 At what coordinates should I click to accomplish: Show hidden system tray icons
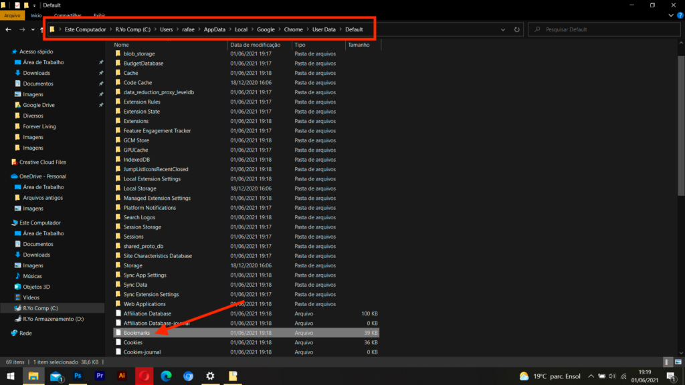591,376
